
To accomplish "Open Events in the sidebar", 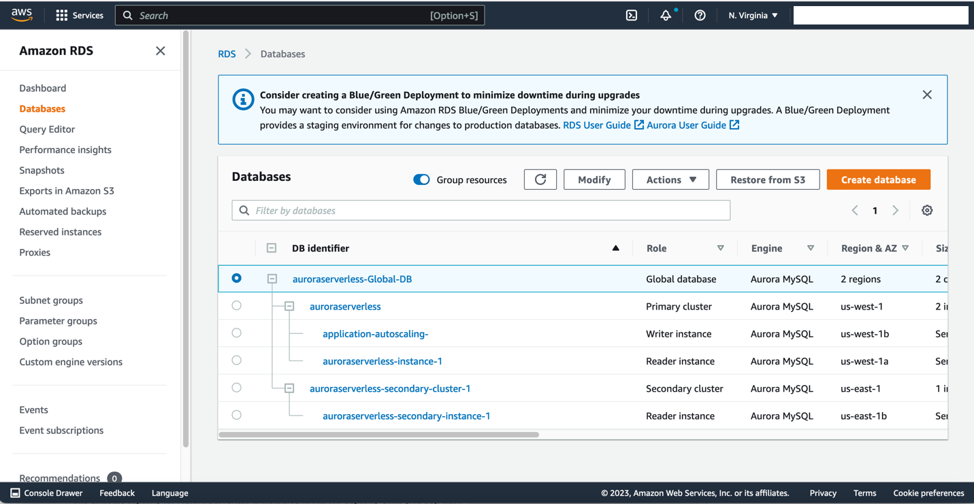I will pos(33,409).
